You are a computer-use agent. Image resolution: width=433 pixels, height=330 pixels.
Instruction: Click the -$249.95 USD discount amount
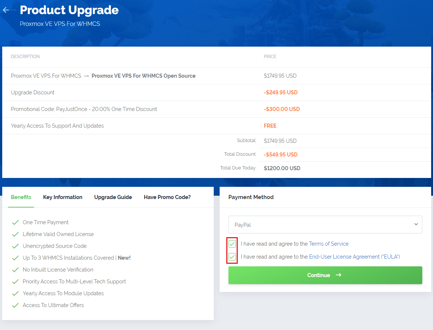coord(281,92)
